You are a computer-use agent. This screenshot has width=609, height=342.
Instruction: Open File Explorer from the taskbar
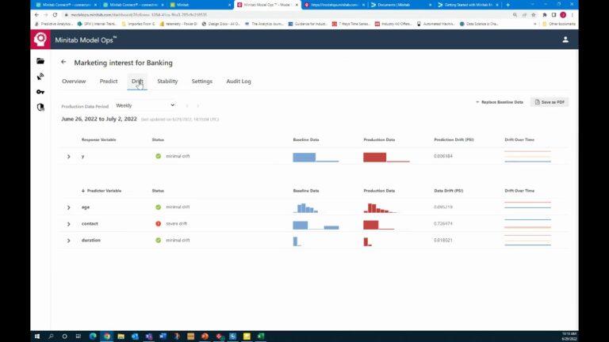pyautogui.click(x=121, y=336)
